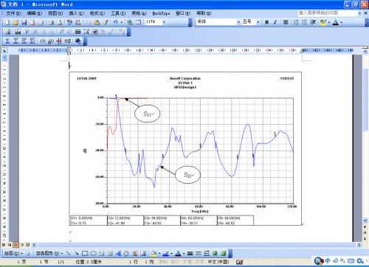The height and width of the screenshot is (267, 369).
Task: Click the Format Painter brush icon
Action: 106,22
